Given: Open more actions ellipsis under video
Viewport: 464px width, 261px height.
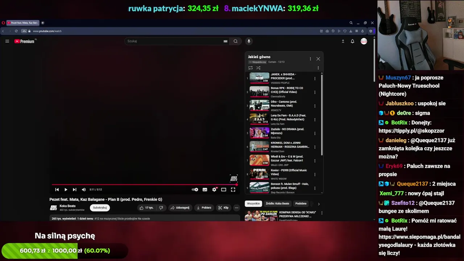Looking at the screenshot, I should click(236, 208).
